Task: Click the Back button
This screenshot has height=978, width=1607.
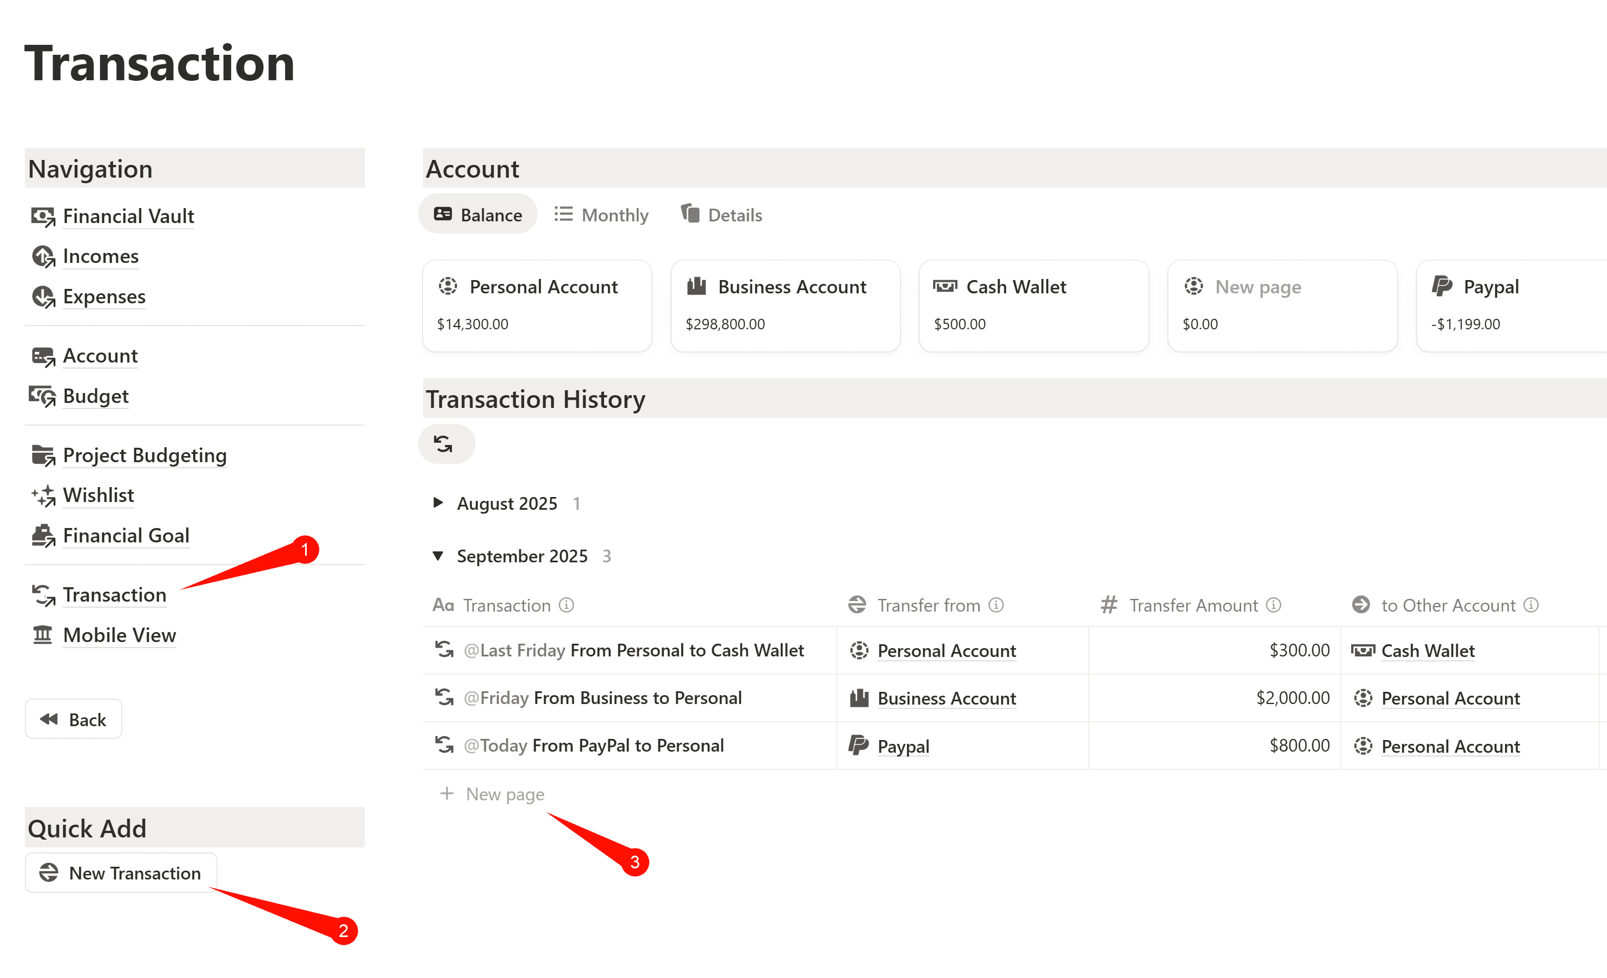Action: (x=74, y=720)
